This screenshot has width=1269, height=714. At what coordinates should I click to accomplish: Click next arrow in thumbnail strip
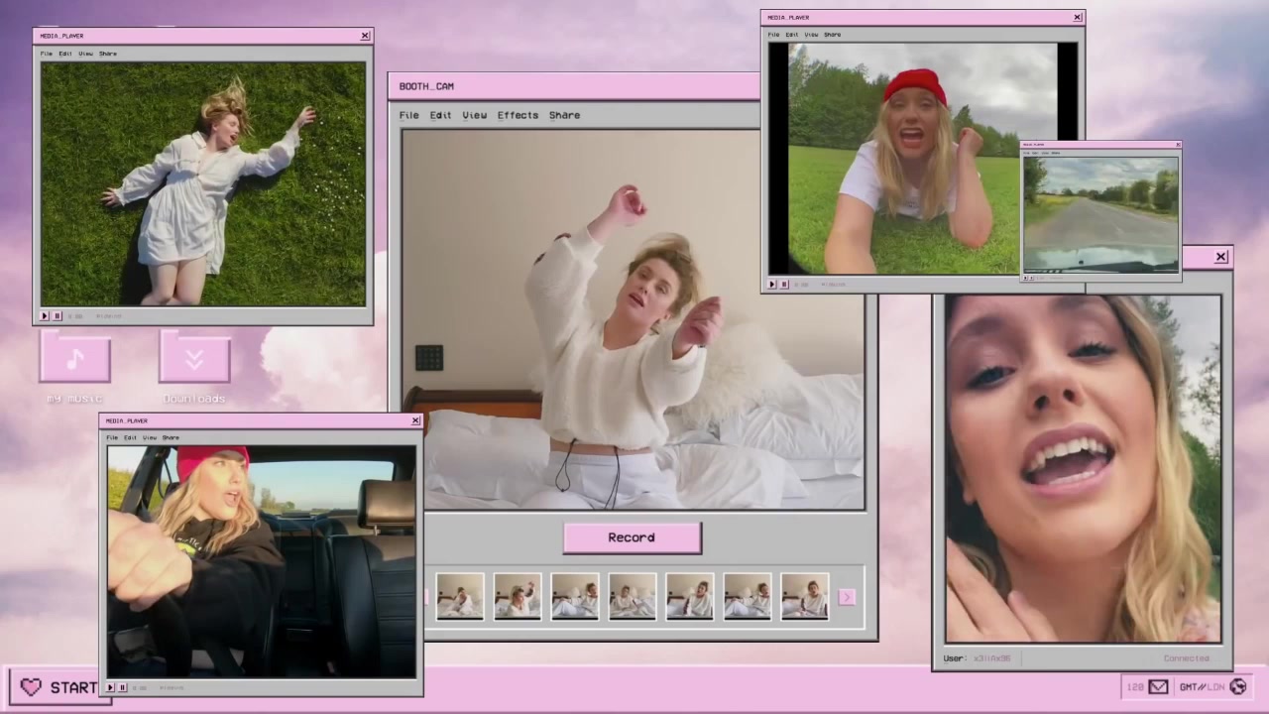(x=847, y=597)
